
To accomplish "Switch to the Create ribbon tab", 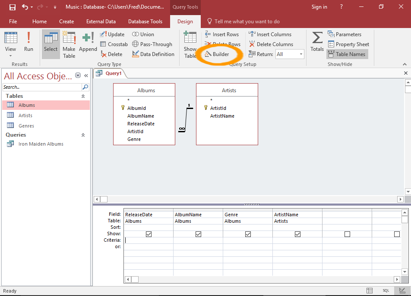I will click(x=66, y=22).
